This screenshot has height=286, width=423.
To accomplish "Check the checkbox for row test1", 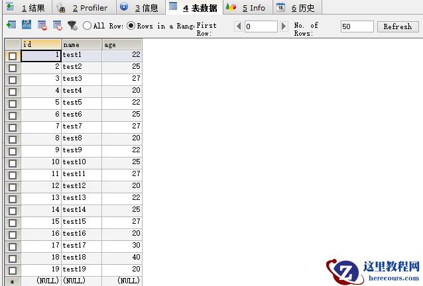I will (x=13, y=56).
